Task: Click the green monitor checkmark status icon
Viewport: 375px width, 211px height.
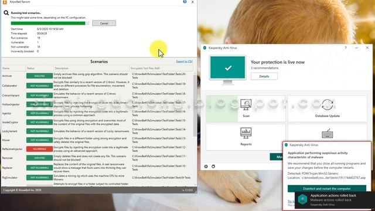Action: click(x=227, y=70)
